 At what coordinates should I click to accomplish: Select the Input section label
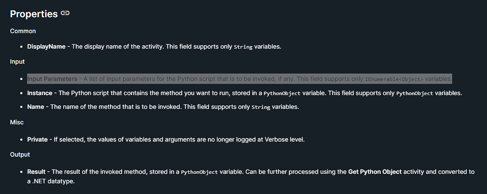pyautogui.click(x=17, y=62)
